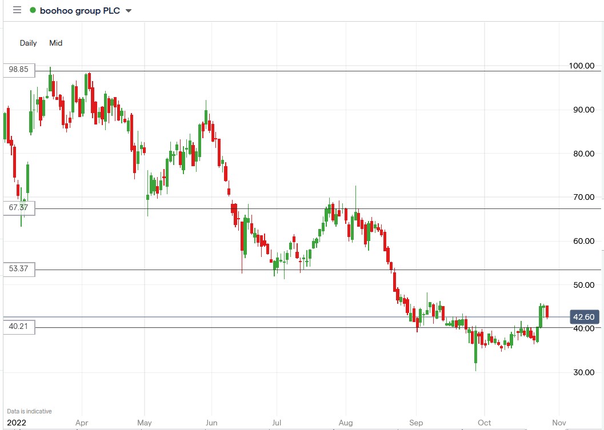Select the 67.37 price level tag
The image size is (604, 430).
point(18,207)
